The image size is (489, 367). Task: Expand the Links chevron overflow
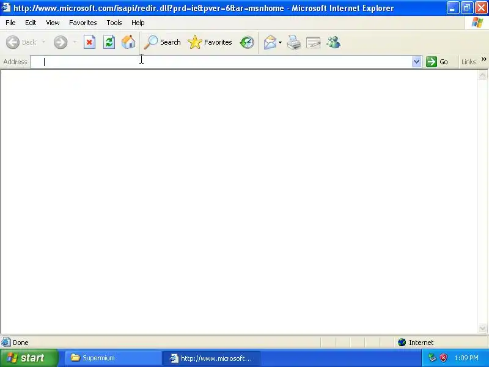pyautogui.click(x=483, y=59)
